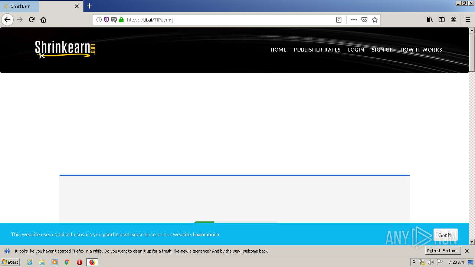Select the ShrinkEarn browser tab
This screenshot has height=267, width=475.
tap(41, 6)
